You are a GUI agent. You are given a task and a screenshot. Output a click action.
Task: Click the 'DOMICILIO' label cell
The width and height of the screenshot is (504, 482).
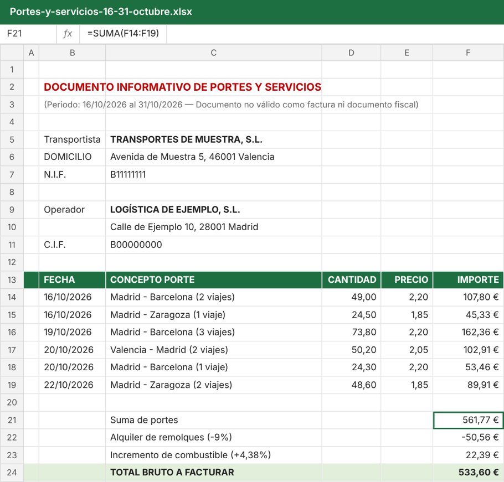pyautogui.click(x=73, y=157)
